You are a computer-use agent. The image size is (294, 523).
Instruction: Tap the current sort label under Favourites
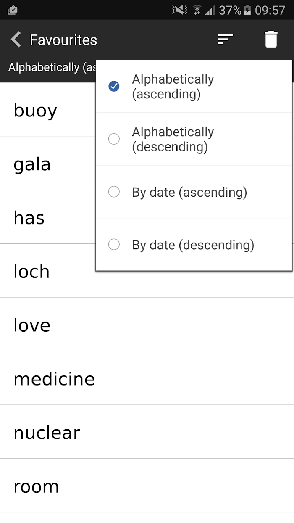coord(52,67)
